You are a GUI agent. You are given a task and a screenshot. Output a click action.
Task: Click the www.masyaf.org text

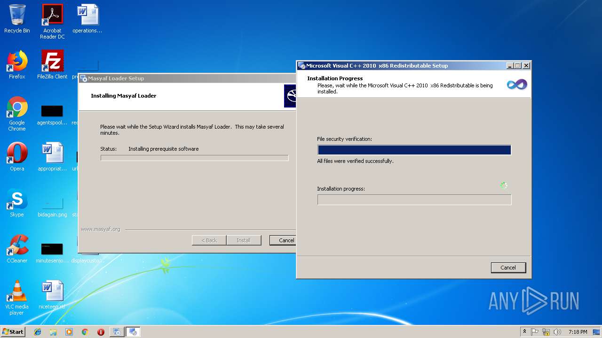pos(101,229)
